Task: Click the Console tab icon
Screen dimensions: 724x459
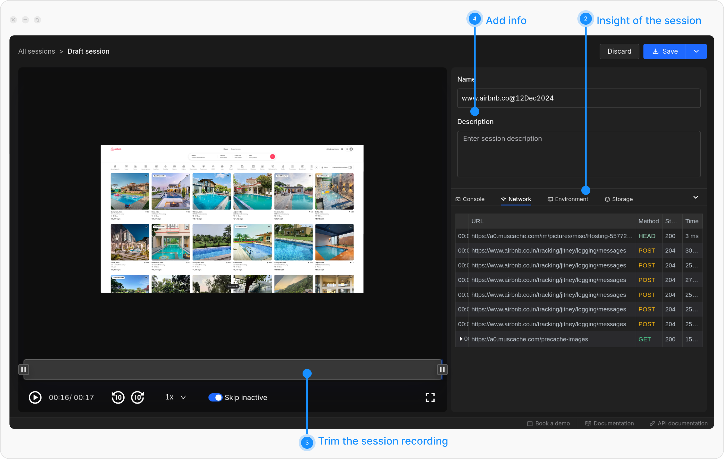Action: [x=458, y=199]
